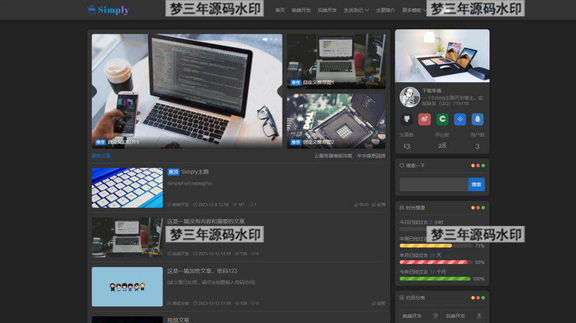Expand the 更多模板 dropdown menu

(415, 10)
